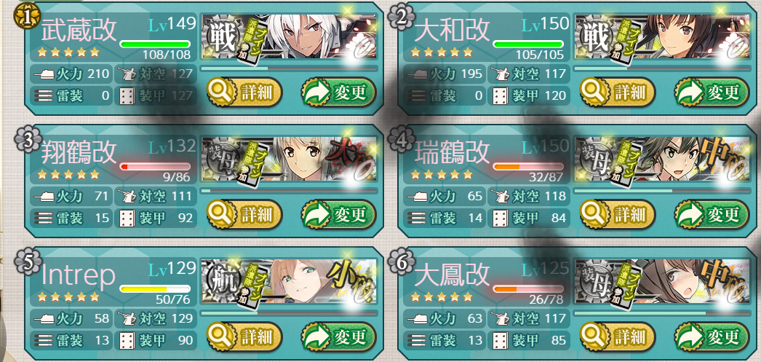The image size is (761, 362).
Task: Click Intrepid ship banner portrait
Action: [x=290, y=282]
